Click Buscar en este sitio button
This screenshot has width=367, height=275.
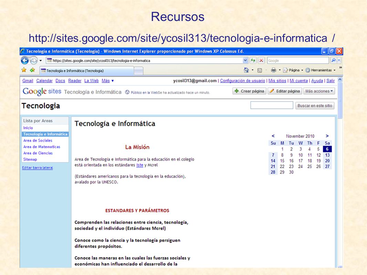(x=315, y=106)
